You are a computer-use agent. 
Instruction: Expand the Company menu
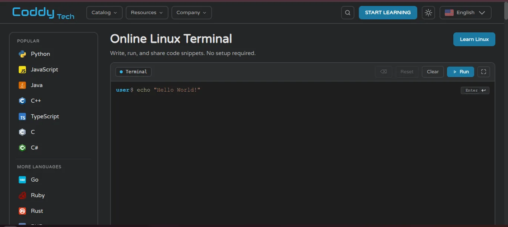click(x=192, y=13)
